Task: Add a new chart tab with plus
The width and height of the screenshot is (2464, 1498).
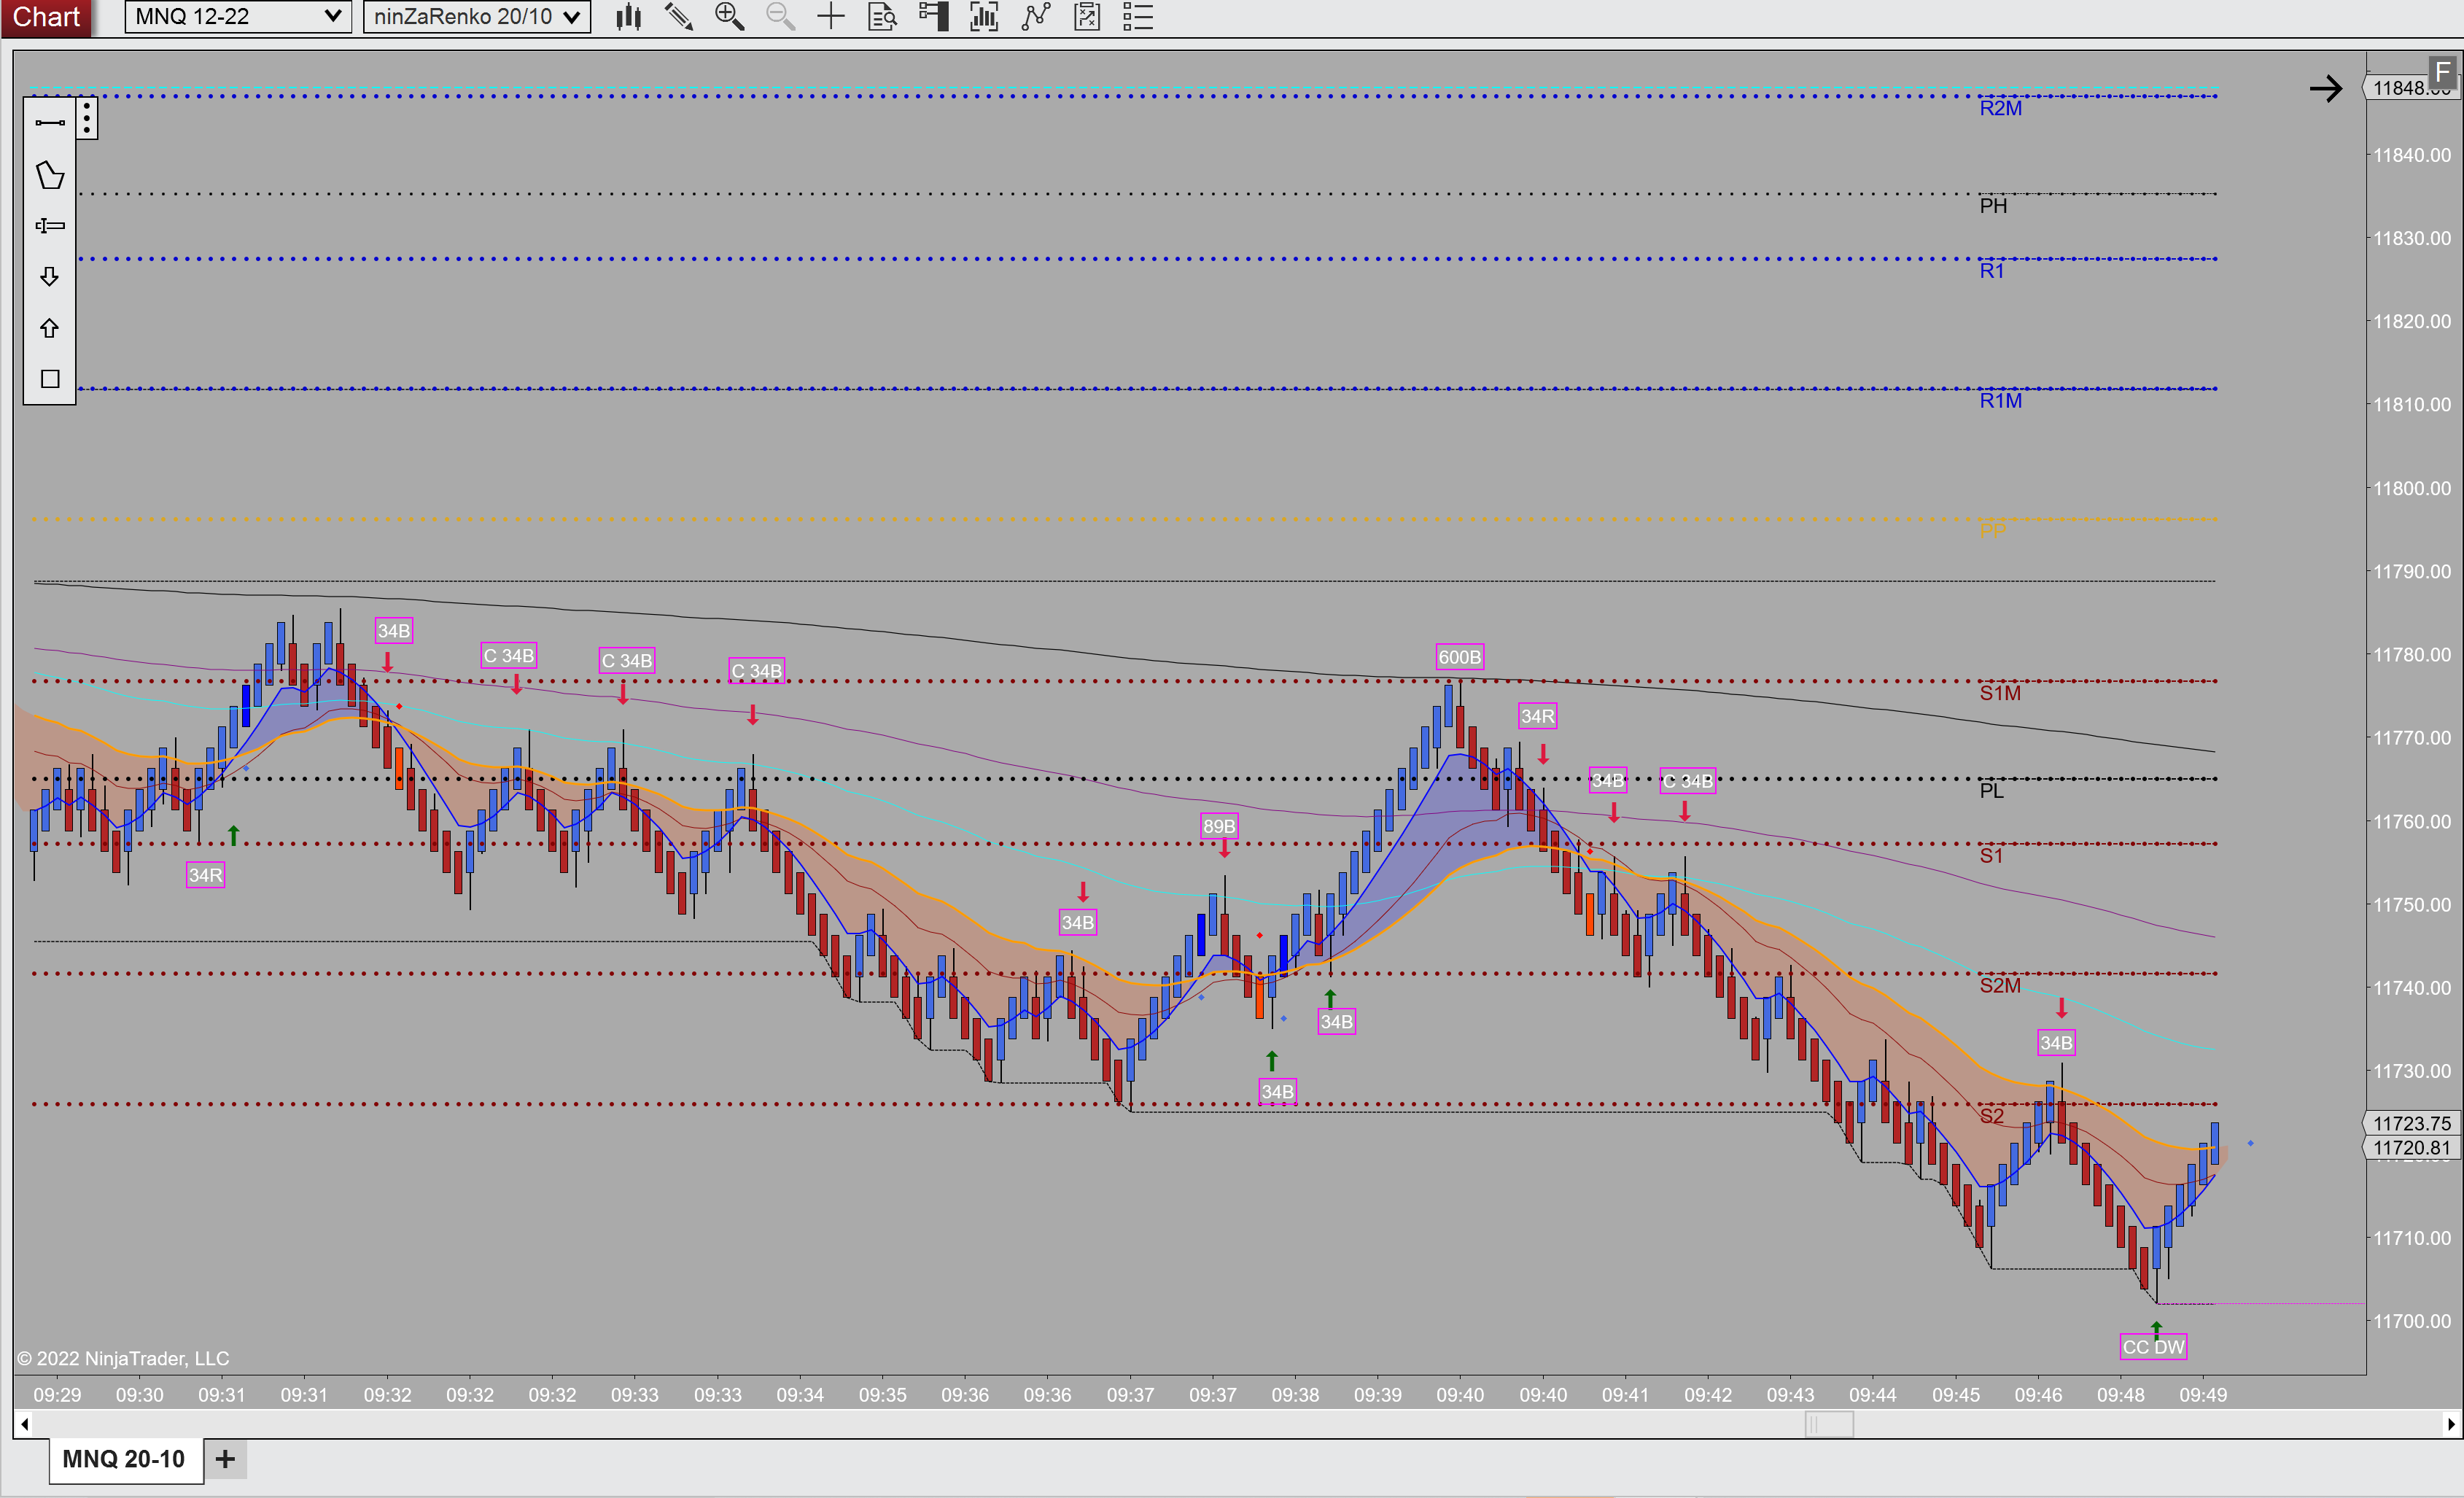Action: pos(226,1459)
